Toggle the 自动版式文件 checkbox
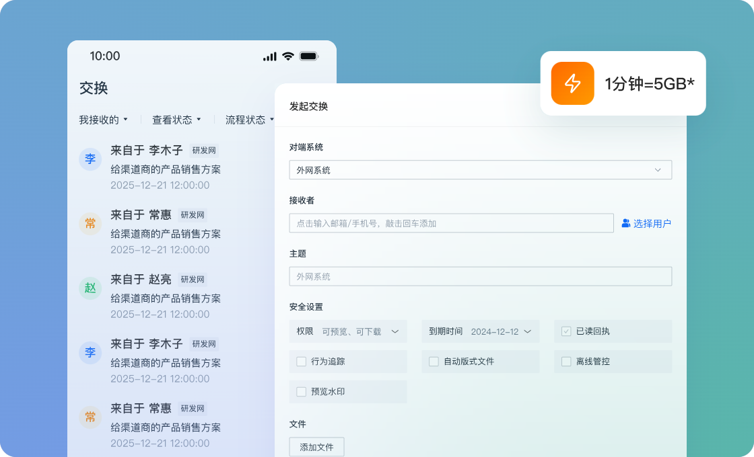 tap(434, 362)
